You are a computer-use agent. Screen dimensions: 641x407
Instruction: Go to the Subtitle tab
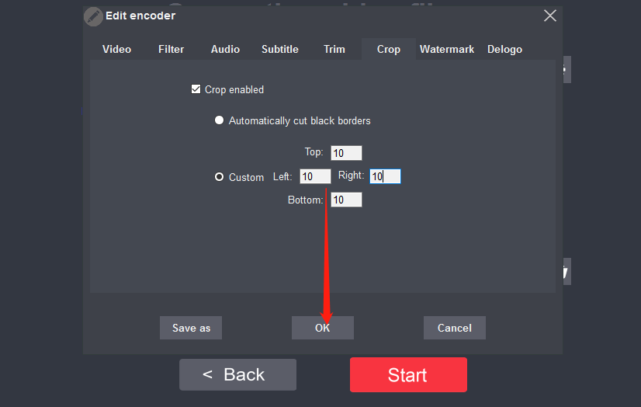click(x=279, y=49)
